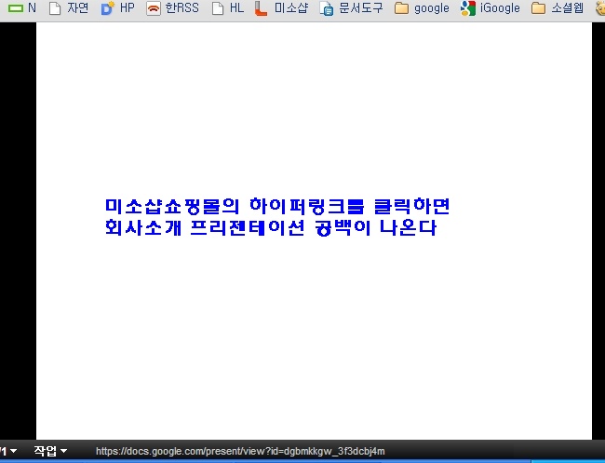The height and width of the screenshot is (463, 605).
Task: Open the slide number dropdown arrow
Action: click(x=14, y=451)
